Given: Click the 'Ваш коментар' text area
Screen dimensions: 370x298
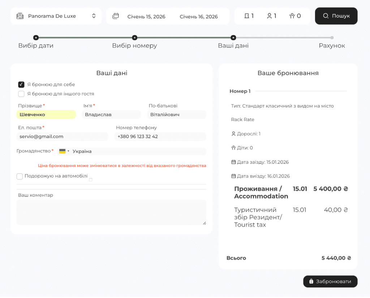Looking at the screenshot, I should [x=111, y=212].
